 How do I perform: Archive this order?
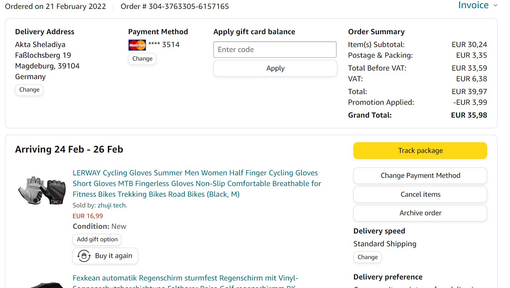pos(420,213)
